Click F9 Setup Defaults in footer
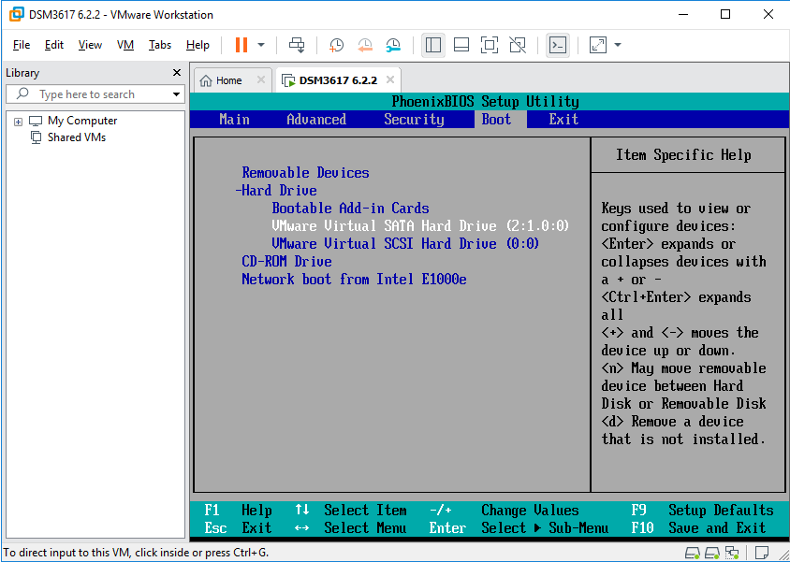The width and height of the screenshot is (790, 562). click(702, 511)
